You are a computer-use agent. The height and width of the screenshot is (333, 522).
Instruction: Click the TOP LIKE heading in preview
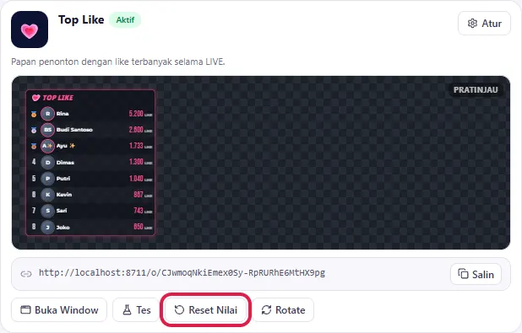(x=57, y=98)
